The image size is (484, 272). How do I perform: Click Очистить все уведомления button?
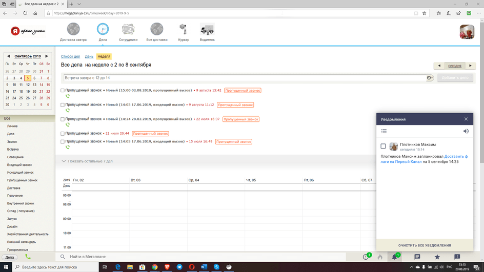425,245
